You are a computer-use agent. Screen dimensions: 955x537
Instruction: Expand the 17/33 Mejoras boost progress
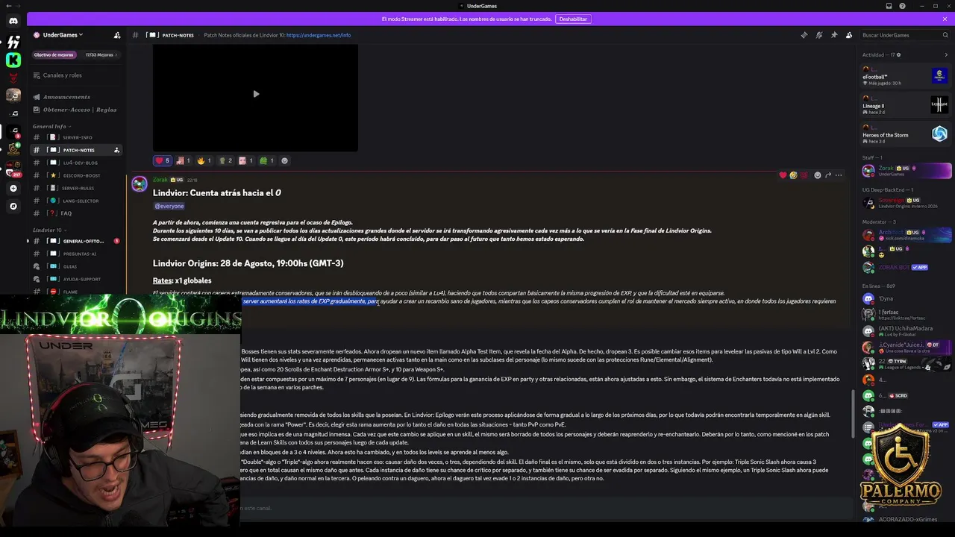point(100,54)
